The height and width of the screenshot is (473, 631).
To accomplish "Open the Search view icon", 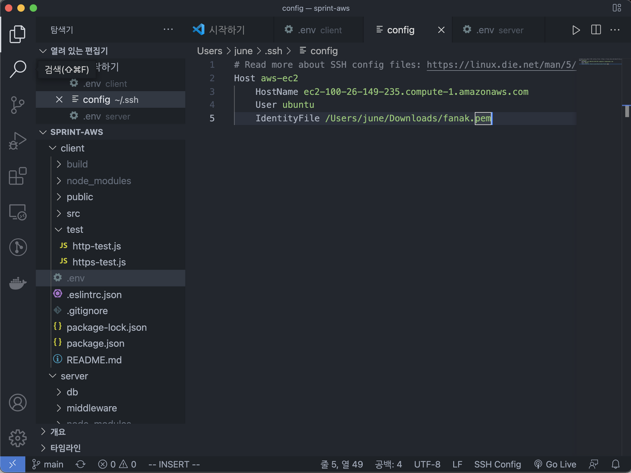I will pos(18,69).
